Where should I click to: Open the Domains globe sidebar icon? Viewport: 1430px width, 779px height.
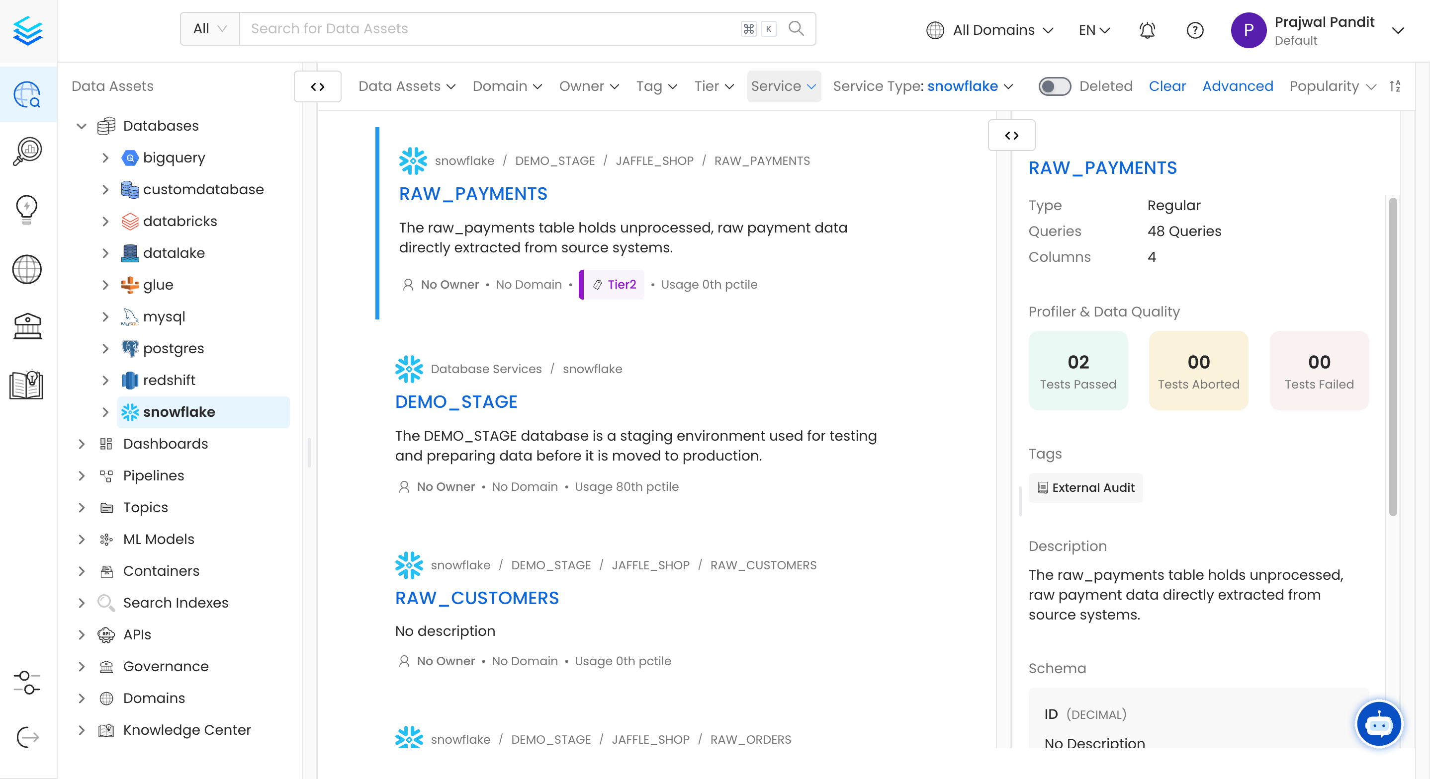pyautogui.click(x=27, y=270)
